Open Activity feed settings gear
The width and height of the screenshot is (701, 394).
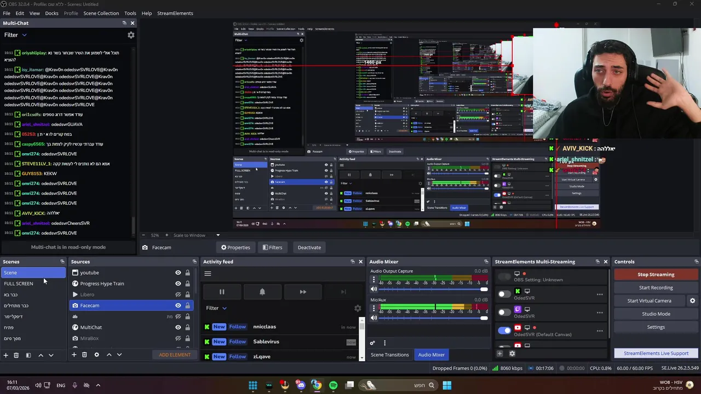pyautogui.click(x=358, y=309)
